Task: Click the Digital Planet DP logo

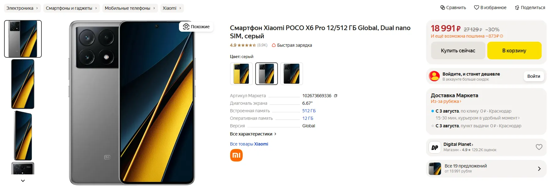Action: [x=435, y=147]
